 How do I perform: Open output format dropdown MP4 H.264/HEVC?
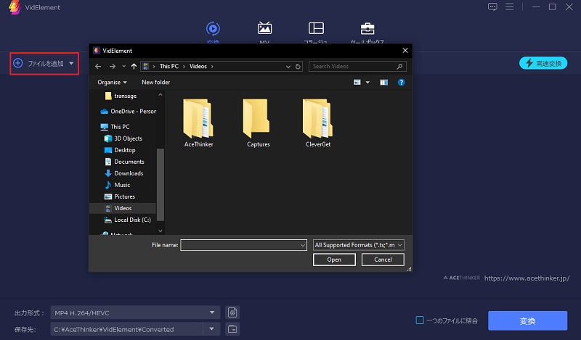point(135,312)
